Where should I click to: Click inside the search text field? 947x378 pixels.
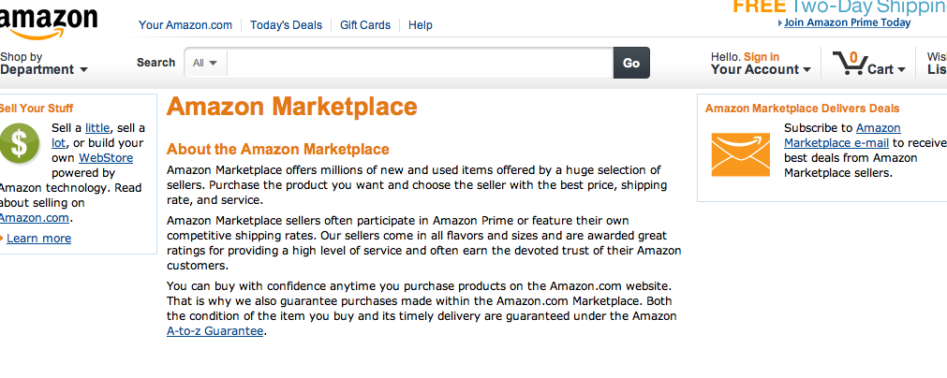click(x=420, y=63)
